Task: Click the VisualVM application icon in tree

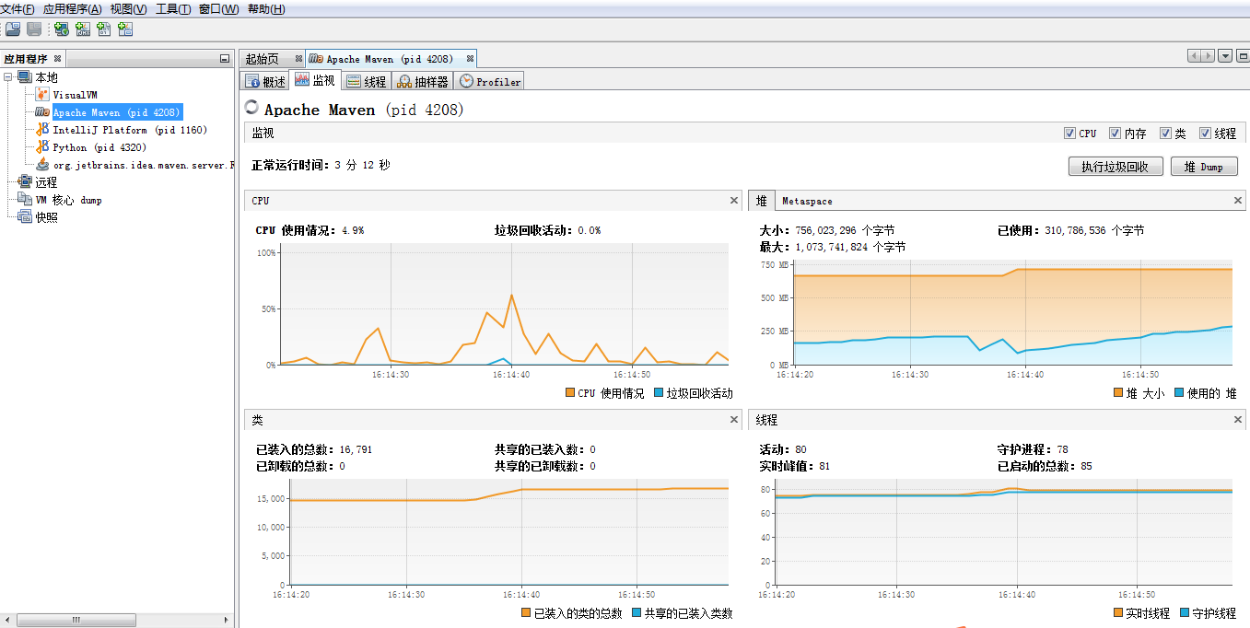Action: coord(42,95)
